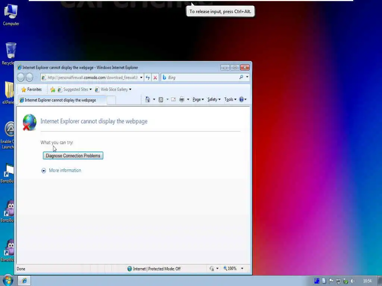Expand the Print options dropdown arrow
Viewport: 382px width, 286px height.
click(x=188, y=99)
